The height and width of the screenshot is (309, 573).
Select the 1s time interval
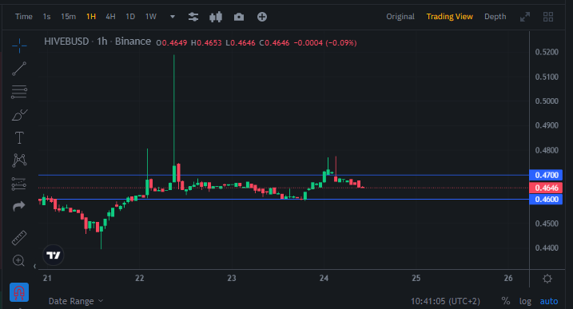coord(47,17)
